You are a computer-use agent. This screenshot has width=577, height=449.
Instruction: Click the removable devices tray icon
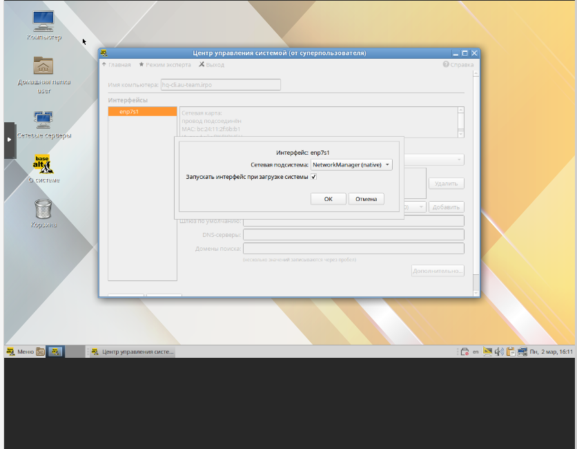(x=464, y=352)
